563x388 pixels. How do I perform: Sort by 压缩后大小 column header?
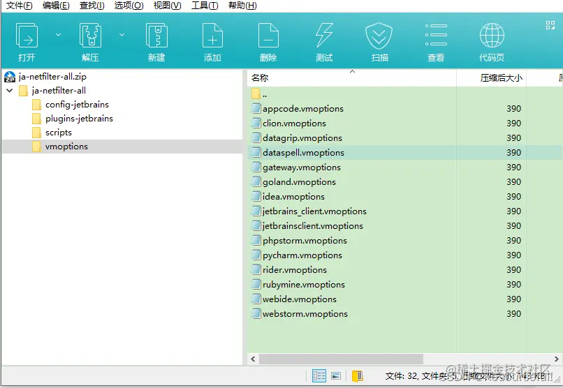tap(491, 78)
